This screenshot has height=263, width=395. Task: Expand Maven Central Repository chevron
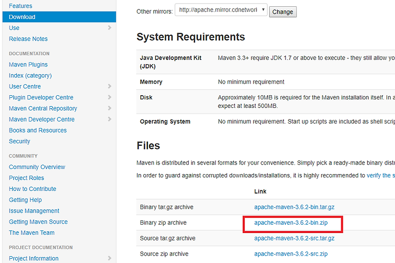point(110,108)
